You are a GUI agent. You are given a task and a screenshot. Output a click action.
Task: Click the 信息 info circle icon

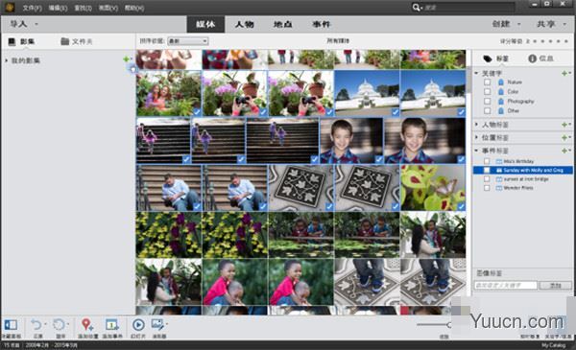click(x=532, y=58)
